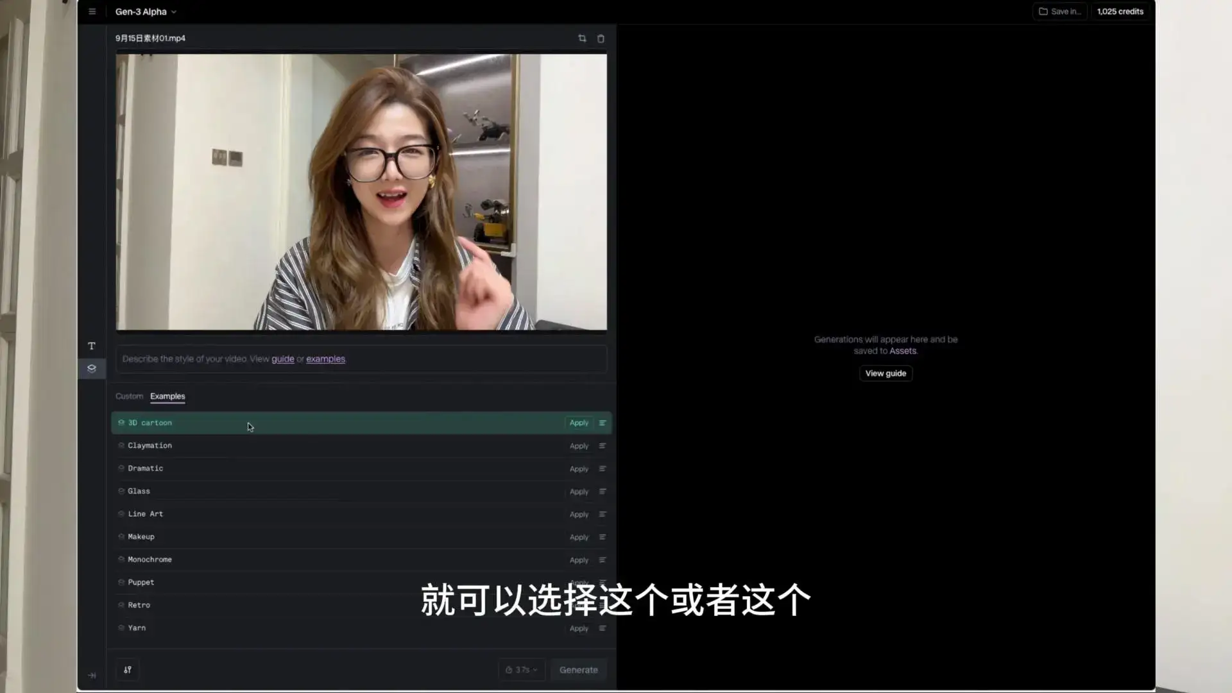1232x693 pixels.
Task: Open the hamburger navigation menu
Action: point(92,11)
